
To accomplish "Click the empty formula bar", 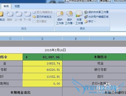I will click(63, 34).
